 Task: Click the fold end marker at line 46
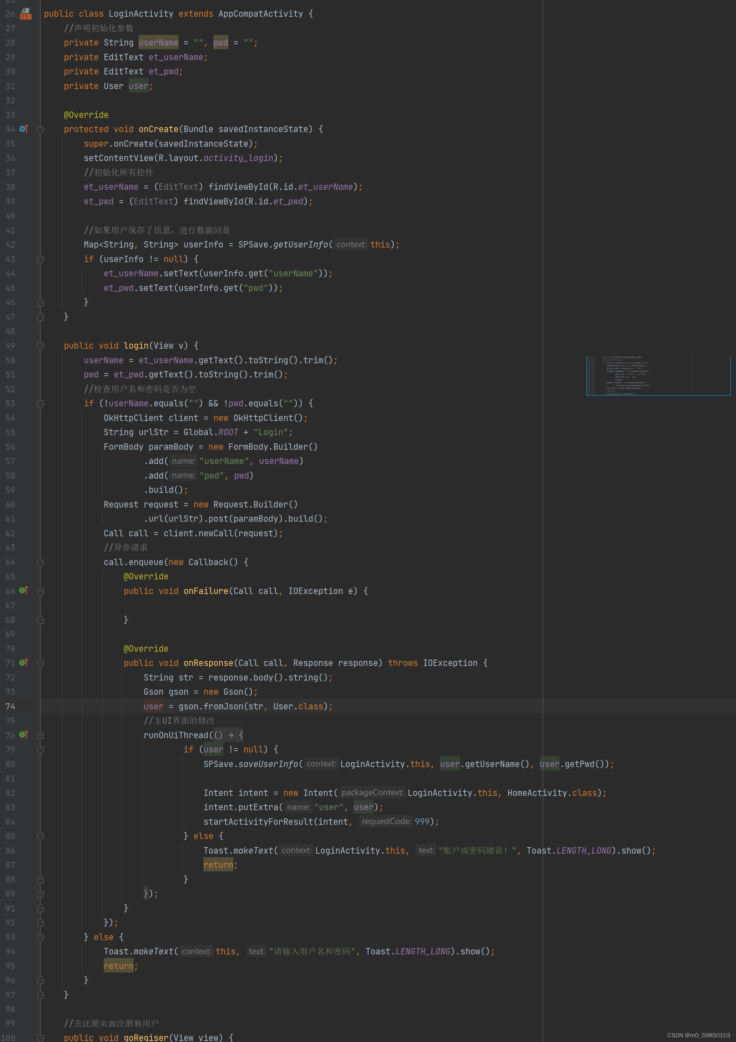[x=40, y=302]
